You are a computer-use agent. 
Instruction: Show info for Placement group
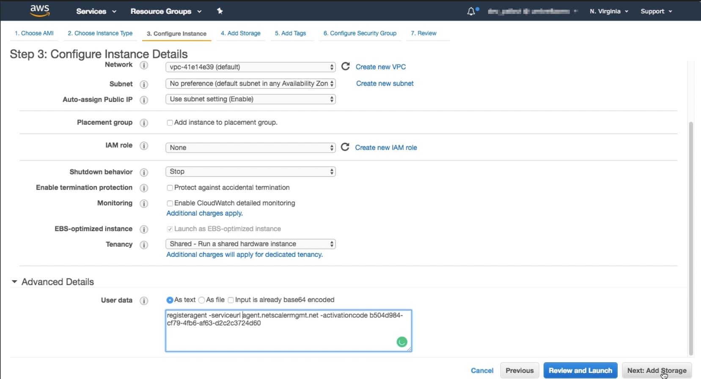144,123
